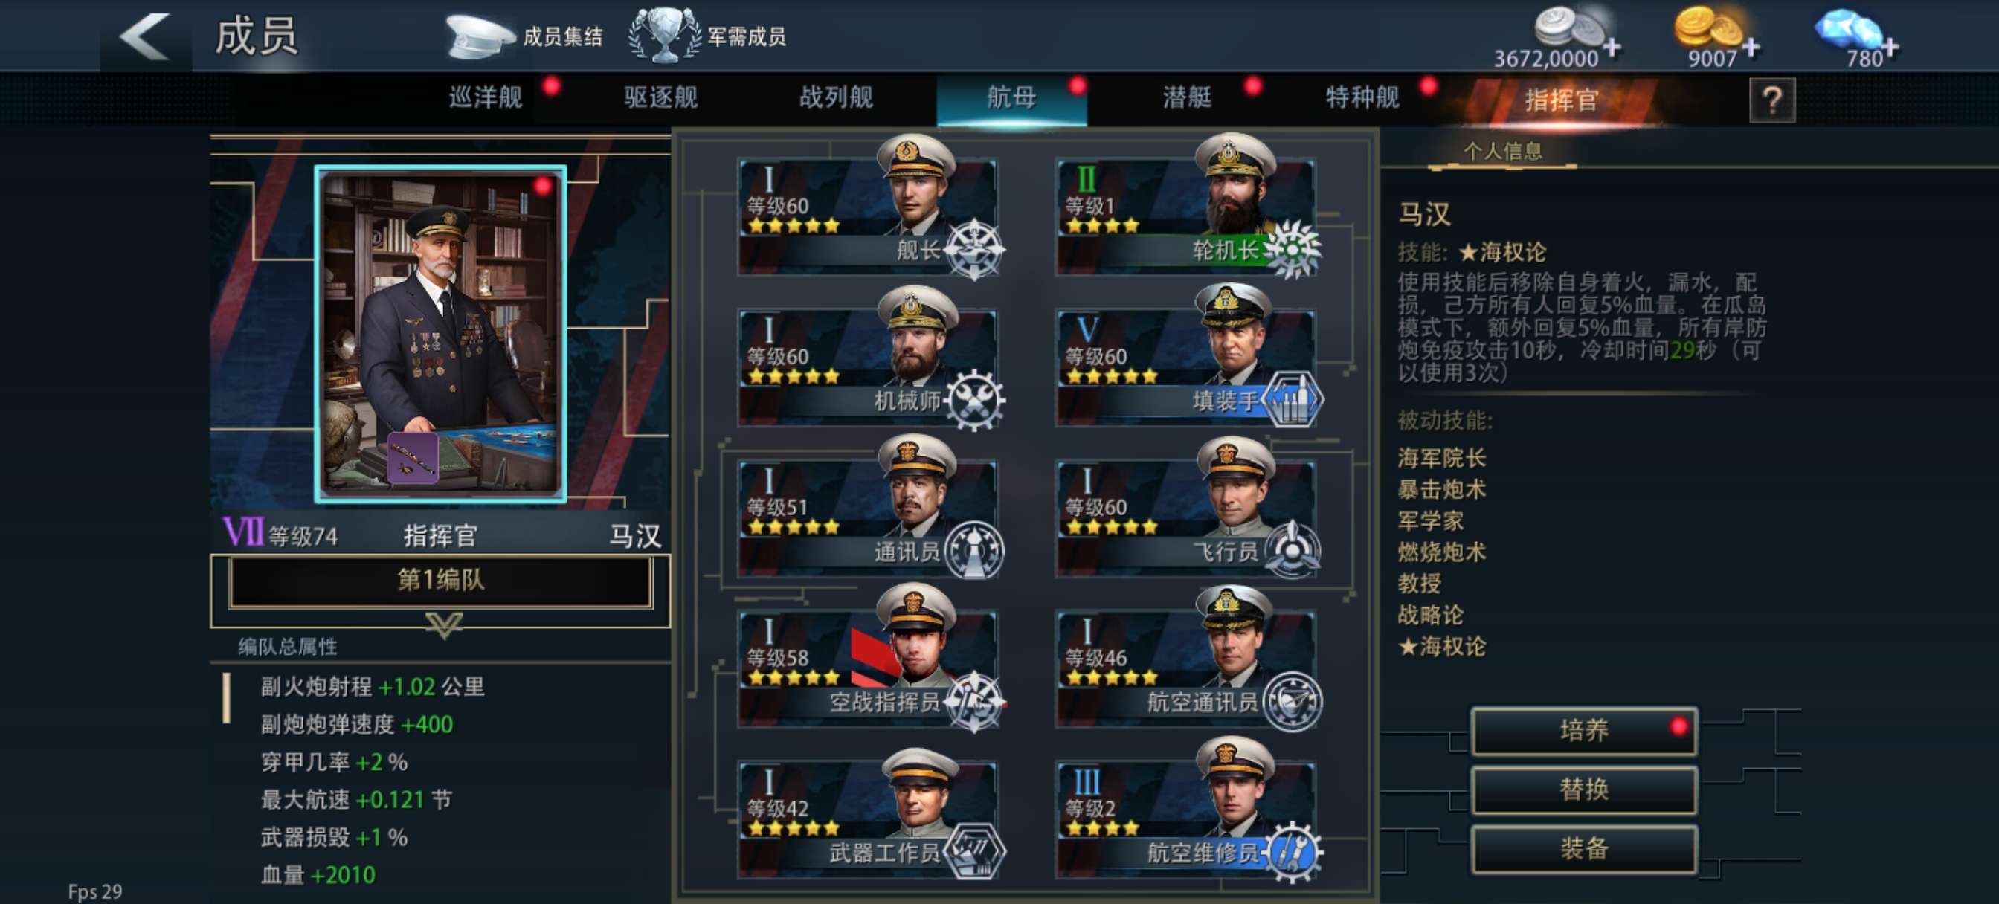The image size is (1999, 904).
Task: Add diamonds with plus icon
Action: [x=1890, y=48]
